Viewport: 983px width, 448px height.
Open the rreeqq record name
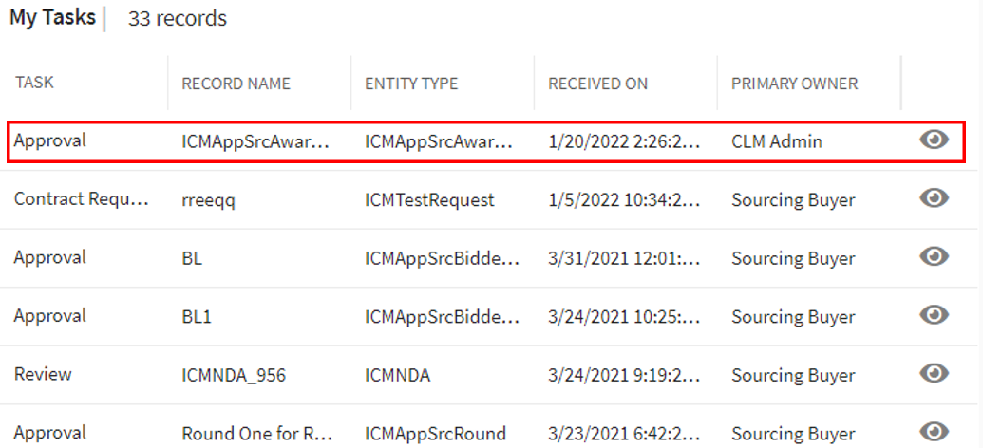(x=209, y=199)
